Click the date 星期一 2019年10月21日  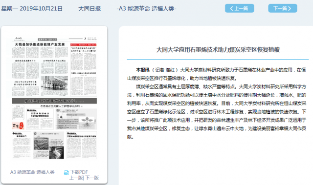coord(32,9)
